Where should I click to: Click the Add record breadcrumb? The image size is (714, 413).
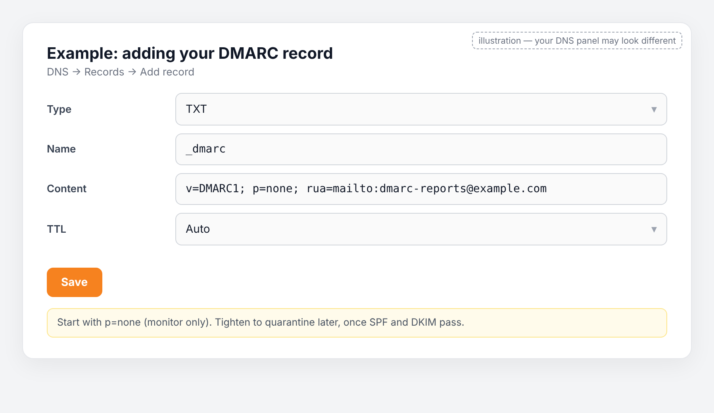tap(167, 72)
